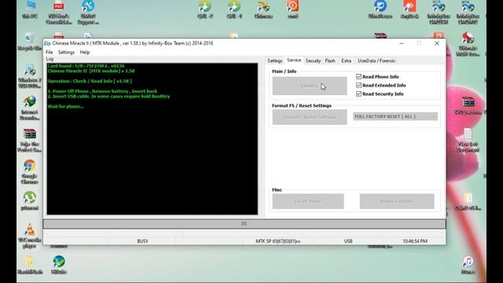Click 'Wait for phone...' log line
This screenshot has height=283, width=503.
coord(65,107)
